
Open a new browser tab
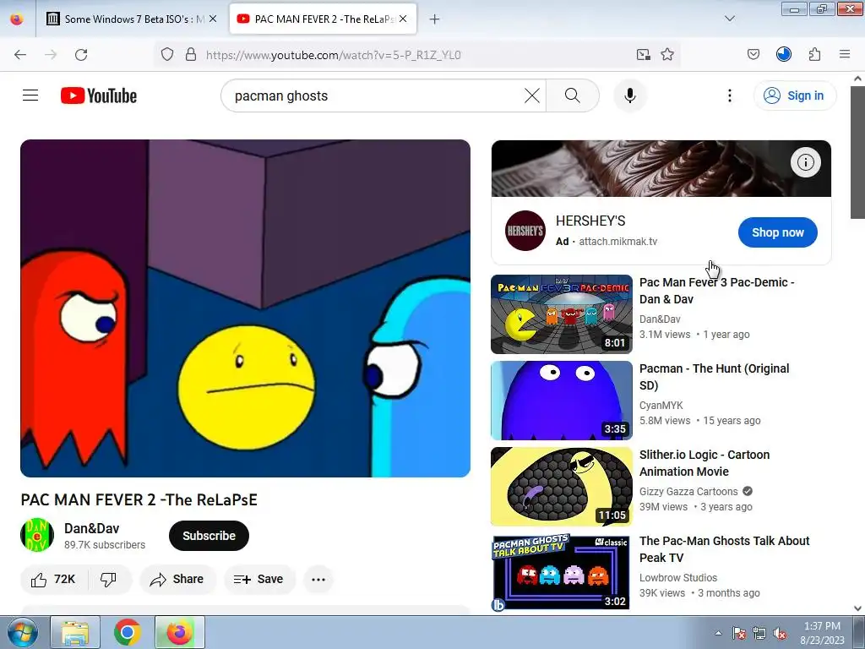434,19
